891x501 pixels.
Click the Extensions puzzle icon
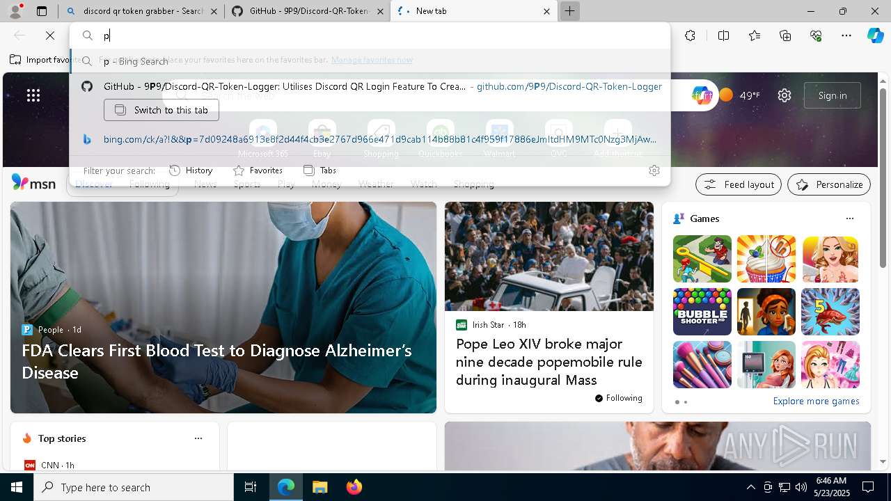690,35
